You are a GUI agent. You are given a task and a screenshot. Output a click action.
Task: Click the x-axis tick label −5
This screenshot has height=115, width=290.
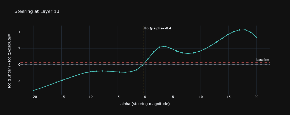point(117,97)
